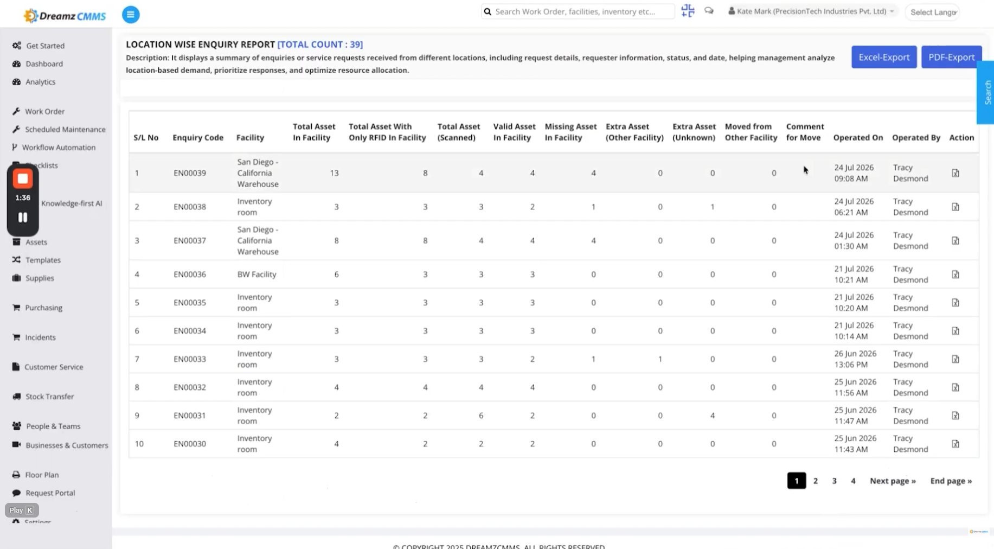Click 26 Jun 2026 13:06 PM cell
Screen dimensions: 994x549
[855, 359]
